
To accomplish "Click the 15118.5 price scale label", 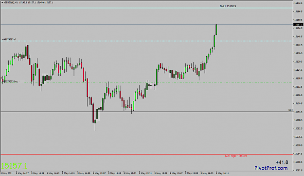I will (x=298, y=79).
